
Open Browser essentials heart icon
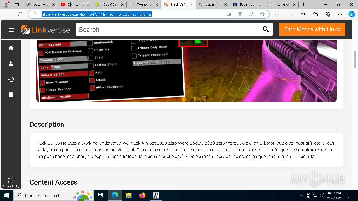[x=328, y=14]
